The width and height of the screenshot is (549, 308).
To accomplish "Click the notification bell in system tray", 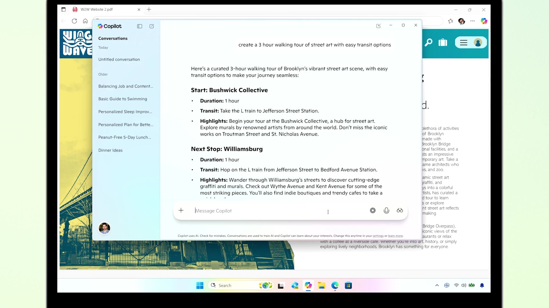I will tap(482, 285).
